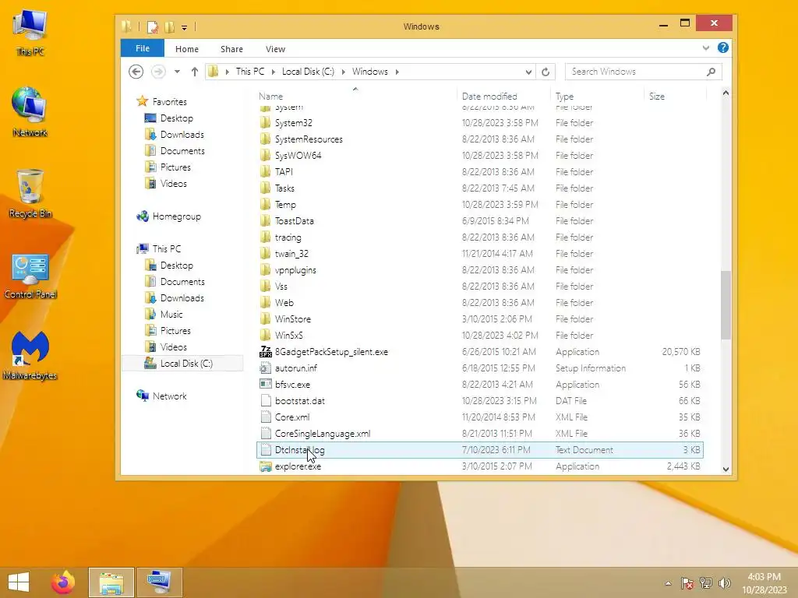The image size is (798, 598).
Task: Open Customize Quick Access Toolbar dropdown
Action: point(184,27)
